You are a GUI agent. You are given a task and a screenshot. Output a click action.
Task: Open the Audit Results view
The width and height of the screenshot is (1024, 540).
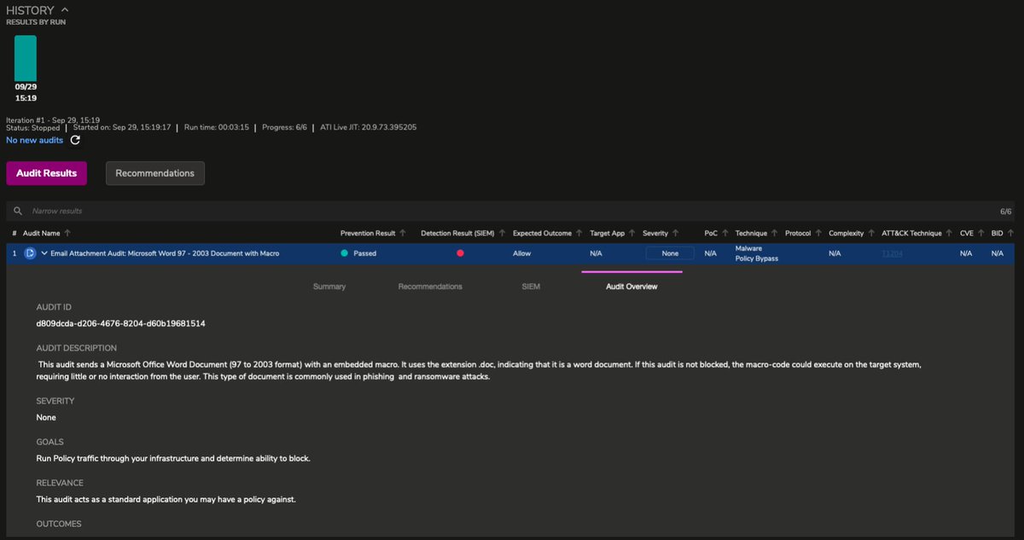coord(47,173)
